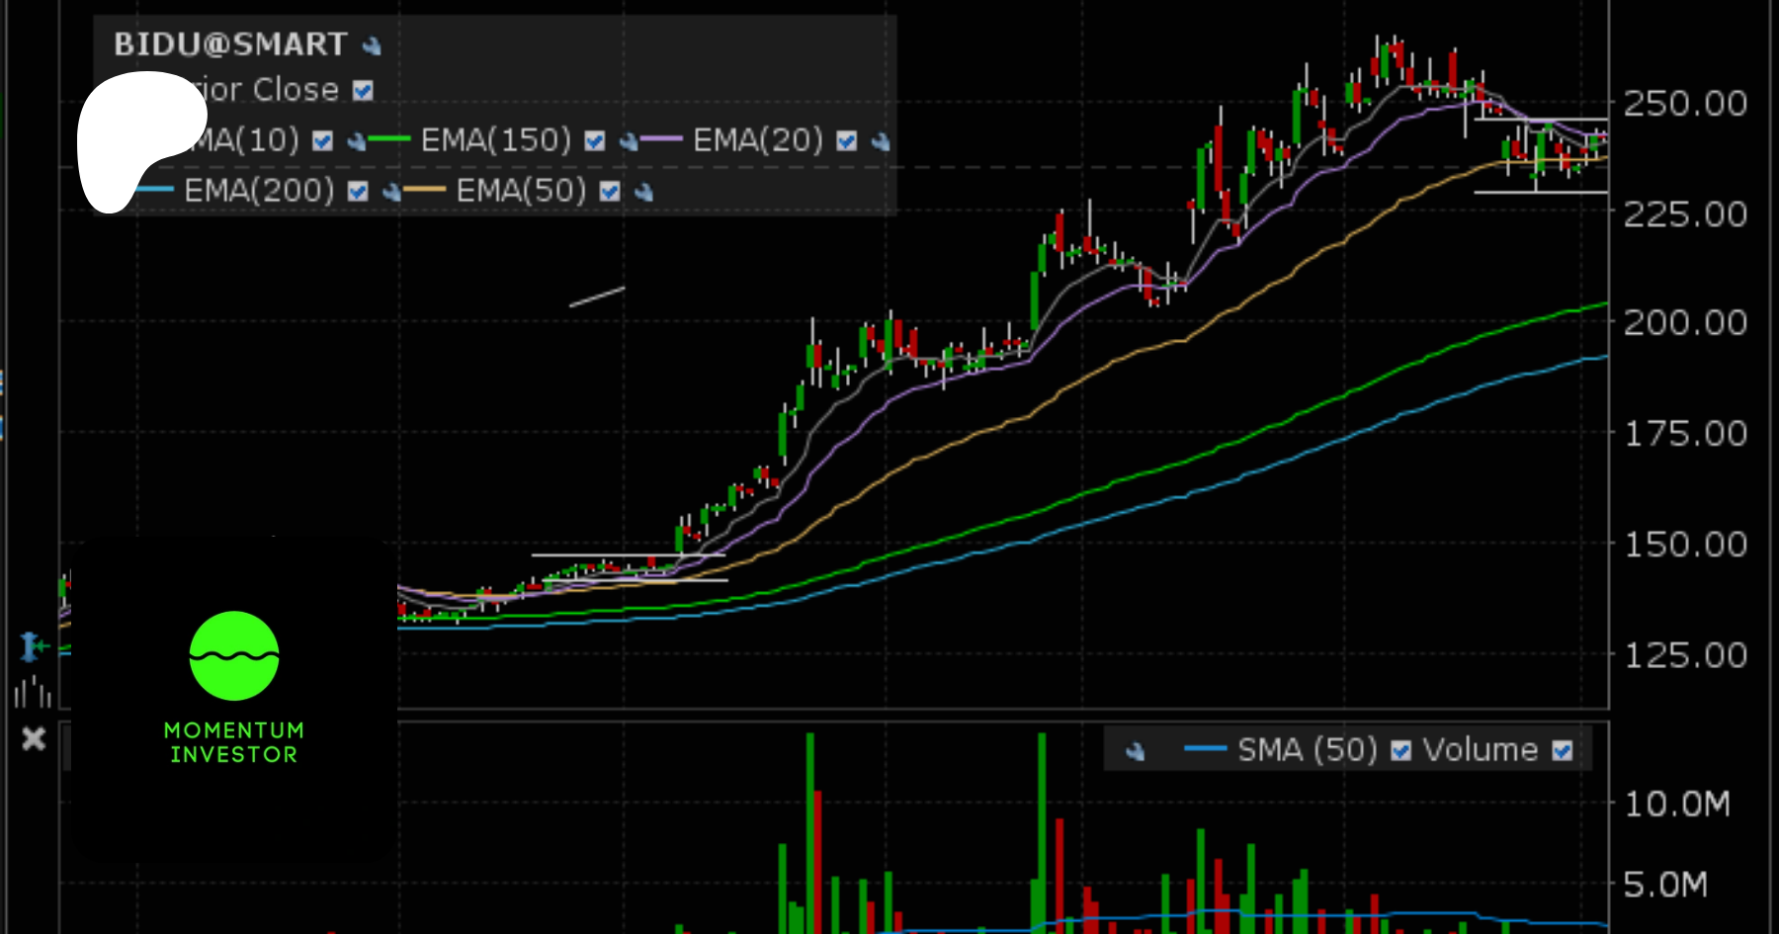Disable the EMA(150) checkbox
The width and height of the screenshot is (1779, 934).
594,141
